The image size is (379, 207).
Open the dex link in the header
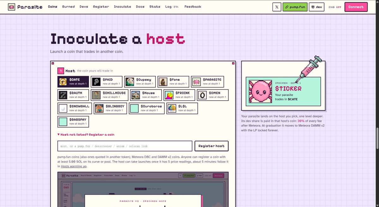coord(316,7)
